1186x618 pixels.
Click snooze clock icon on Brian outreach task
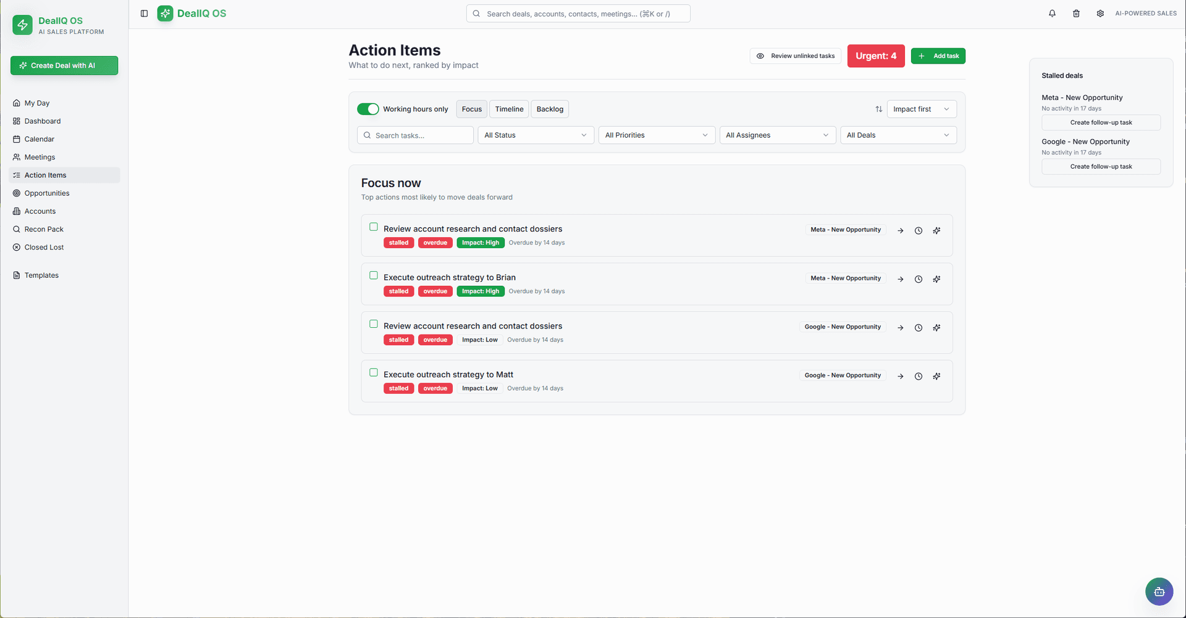click(919, 279)
